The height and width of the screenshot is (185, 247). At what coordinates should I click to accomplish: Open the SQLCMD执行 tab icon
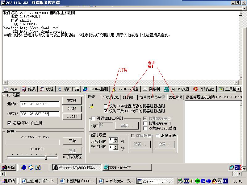pyautogui.click(x=167, y=89)
